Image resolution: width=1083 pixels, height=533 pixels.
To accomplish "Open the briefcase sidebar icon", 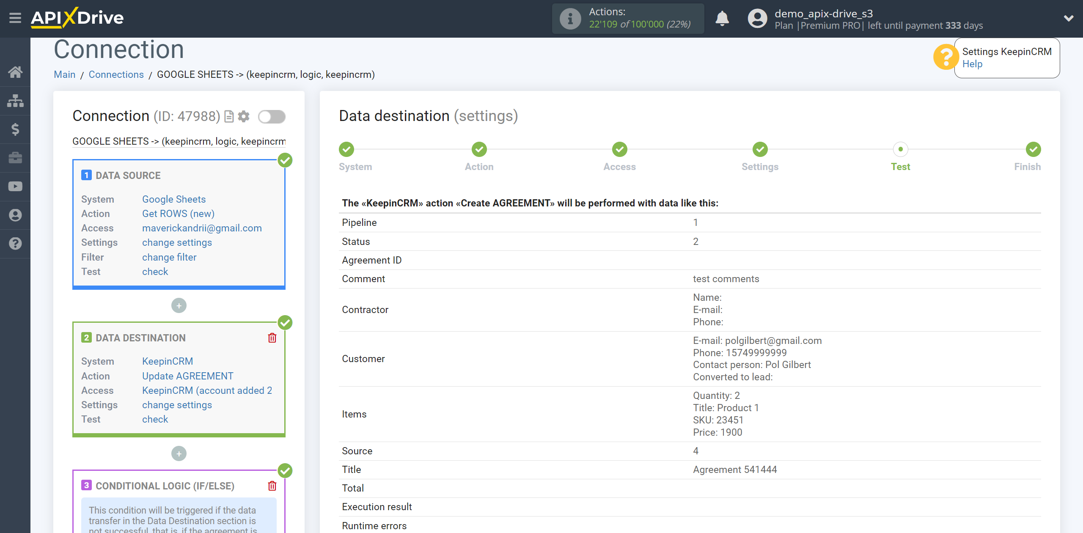I will [x=15, y=158].
